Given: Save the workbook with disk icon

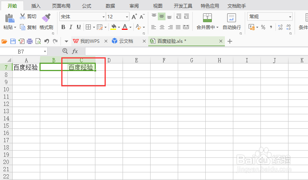Looking at the screenshot, I should 13,41.
